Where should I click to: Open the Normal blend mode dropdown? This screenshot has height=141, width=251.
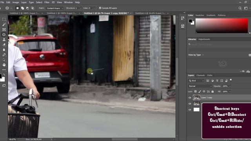200,86
